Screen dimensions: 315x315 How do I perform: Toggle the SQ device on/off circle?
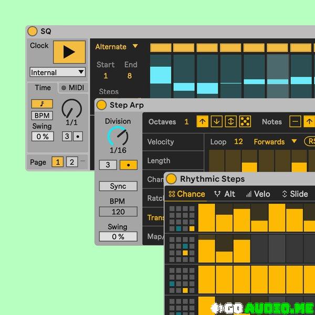click(x=33, y=31)
